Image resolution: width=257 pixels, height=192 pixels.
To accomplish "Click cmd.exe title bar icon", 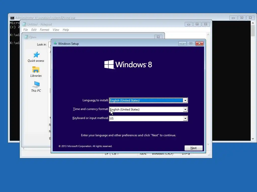I will pos(12,18).
